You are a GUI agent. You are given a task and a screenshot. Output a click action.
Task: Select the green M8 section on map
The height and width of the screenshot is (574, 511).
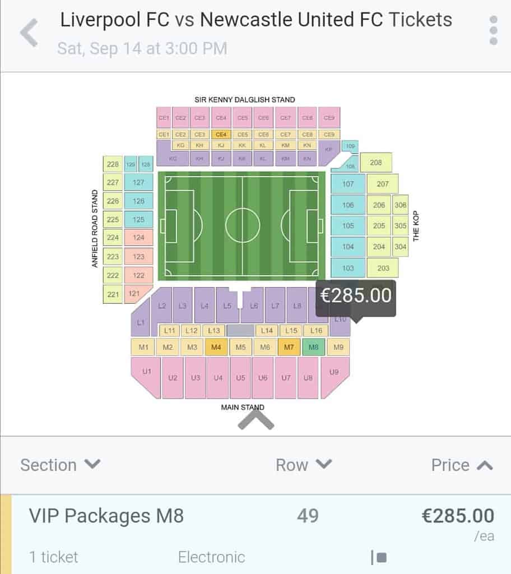(x=313, y=347)
